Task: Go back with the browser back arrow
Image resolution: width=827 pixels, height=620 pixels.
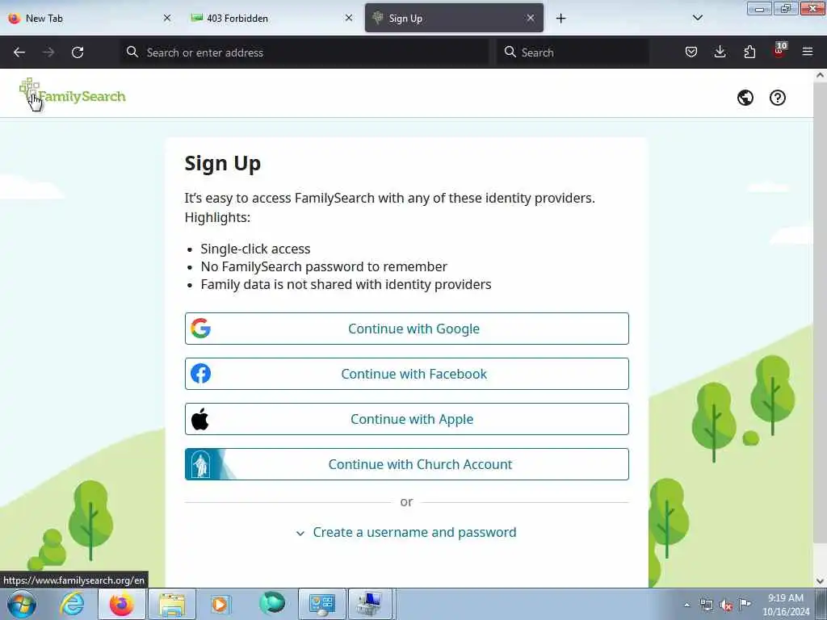Action: pos(19,52)
